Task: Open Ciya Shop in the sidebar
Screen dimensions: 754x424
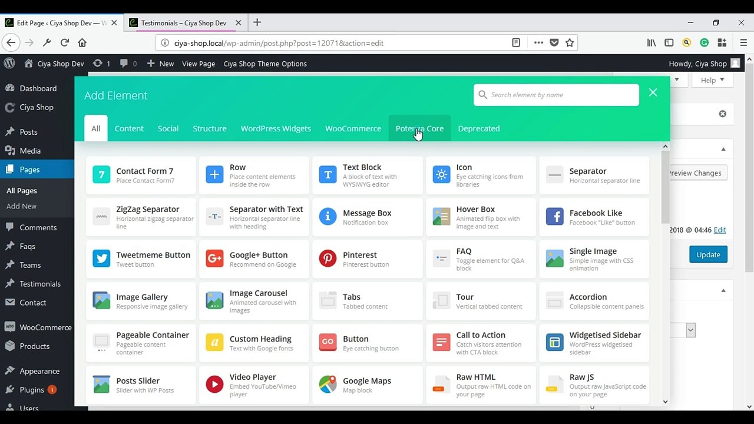Action: point(37,107)
